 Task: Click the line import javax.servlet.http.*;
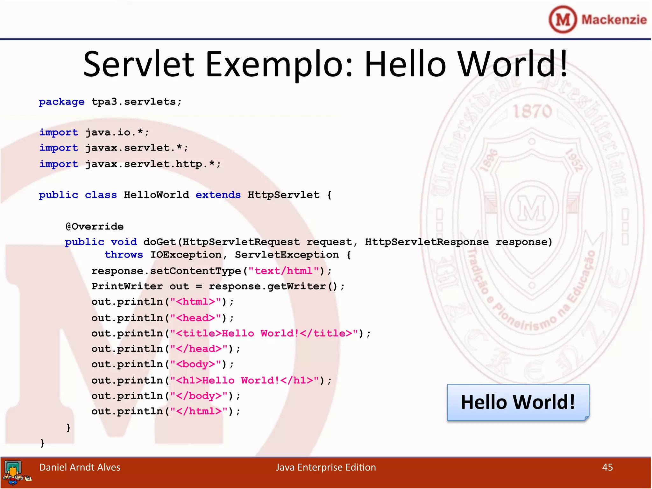click(130, 164)
